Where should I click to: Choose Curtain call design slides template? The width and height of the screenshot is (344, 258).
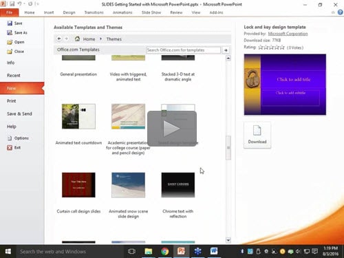78,185
